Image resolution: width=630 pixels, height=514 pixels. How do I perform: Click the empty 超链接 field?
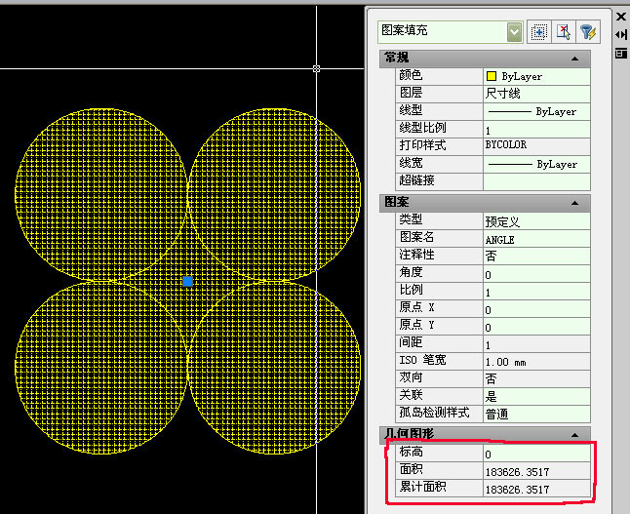click(536, 181)
